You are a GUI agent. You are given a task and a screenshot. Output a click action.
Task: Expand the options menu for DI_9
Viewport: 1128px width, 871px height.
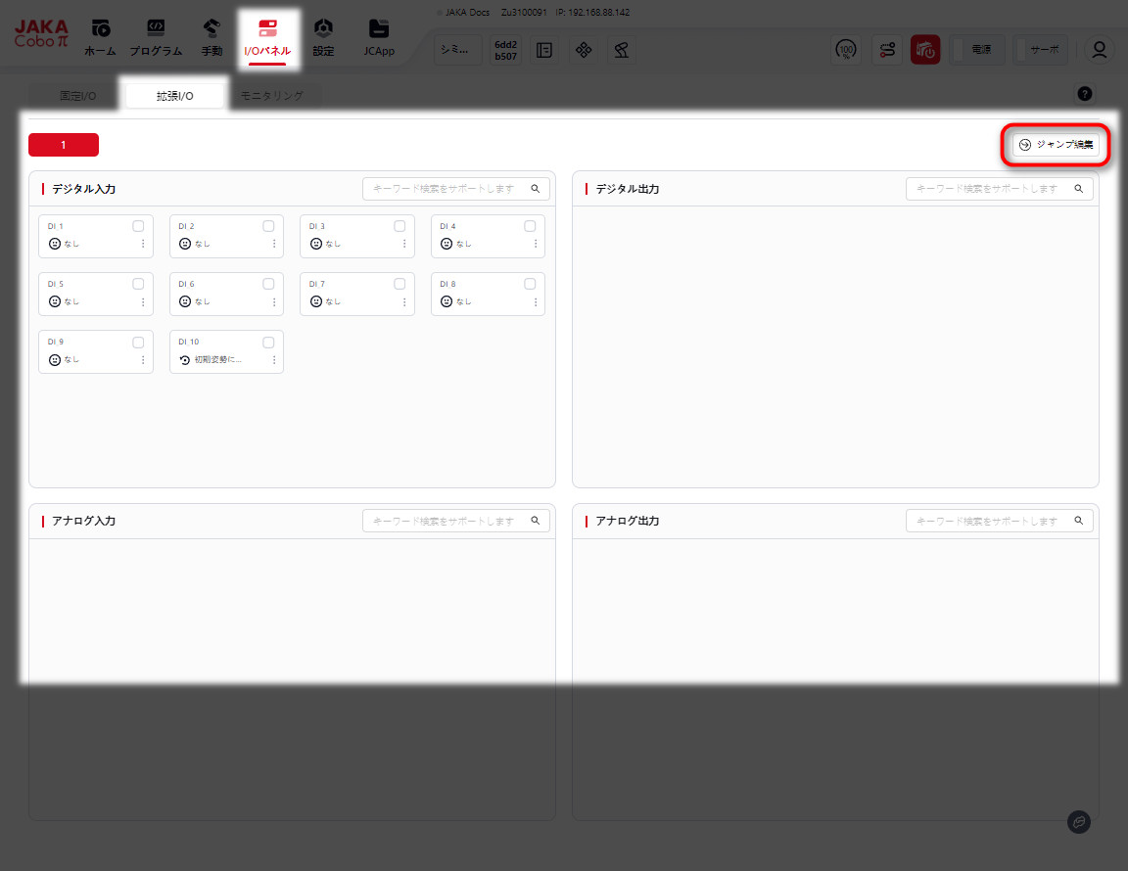(x=143, y=360)
